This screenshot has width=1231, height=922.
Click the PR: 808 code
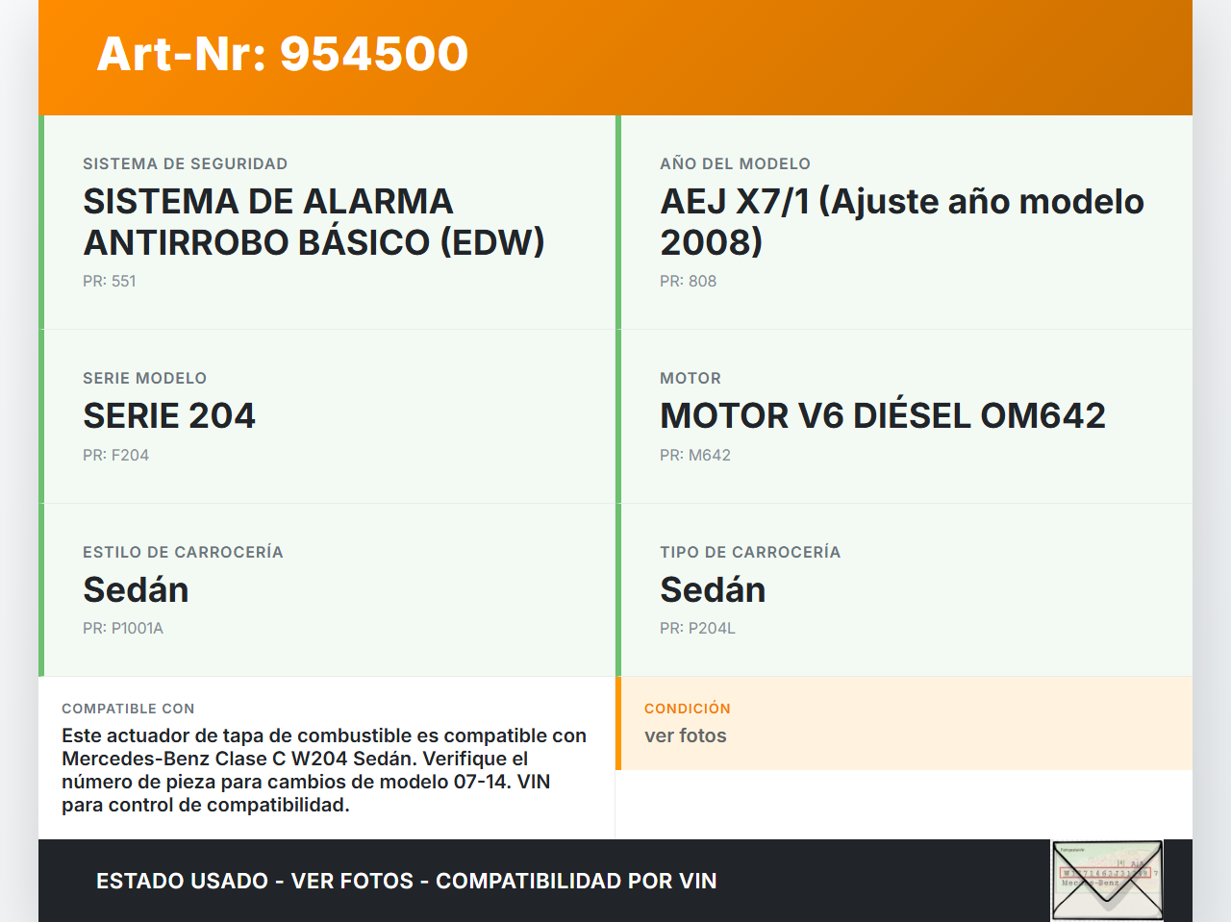coord(688,282)
